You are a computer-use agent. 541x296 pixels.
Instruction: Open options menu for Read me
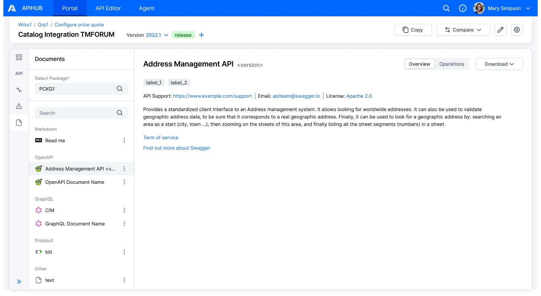[124, 140]
